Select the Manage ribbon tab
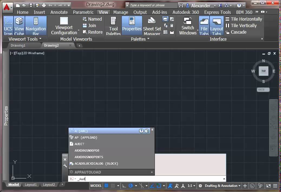The image size is (281, 192). click(121, 12)
